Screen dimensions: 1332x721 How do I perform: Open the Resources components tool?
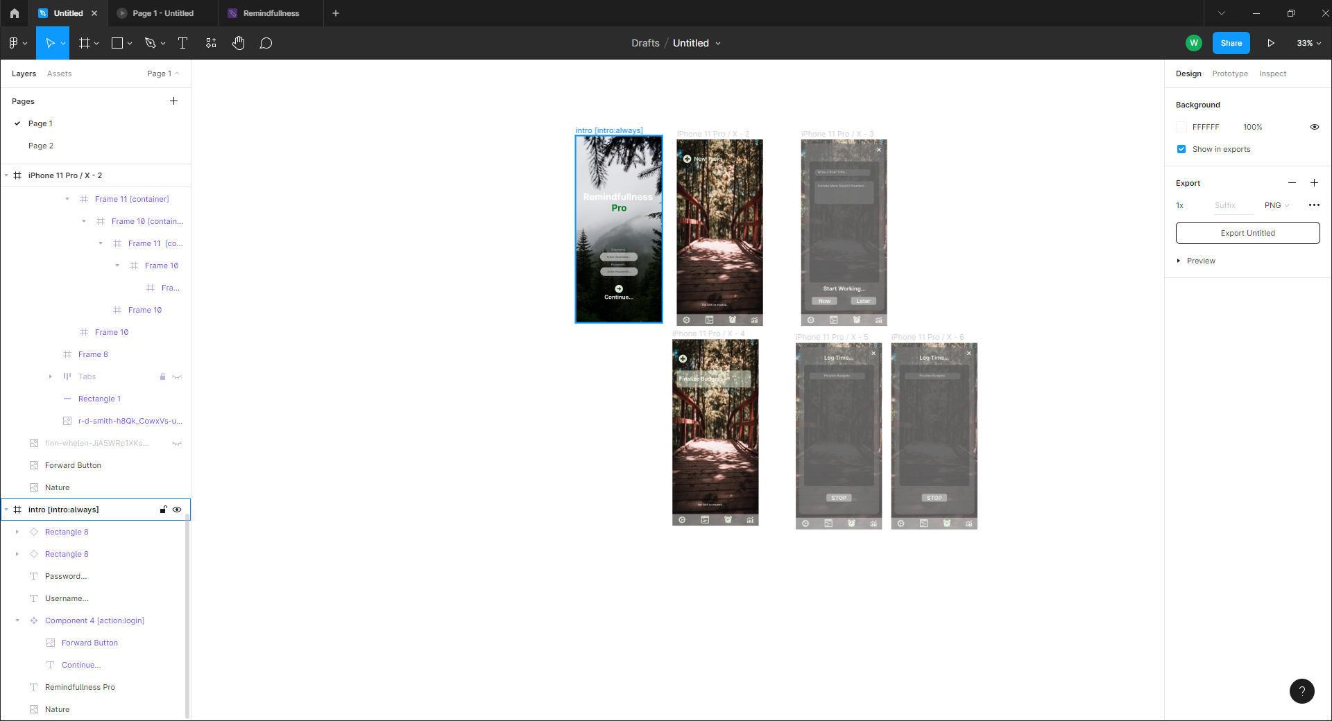tap(211, 43)
